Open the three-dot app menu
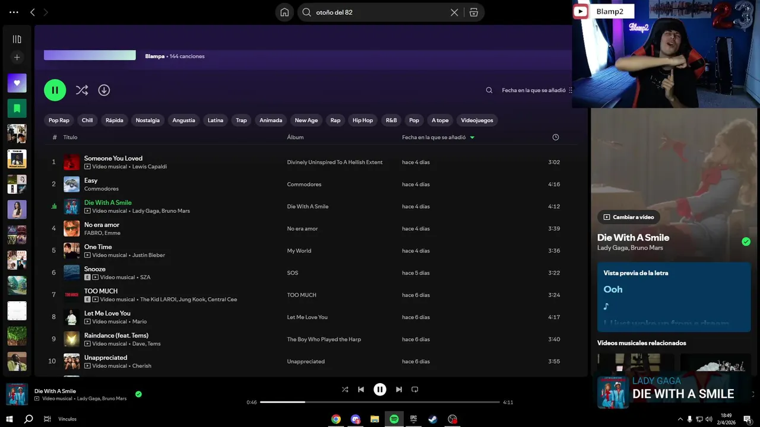The image size is (760, 427). tap(14, 12)
